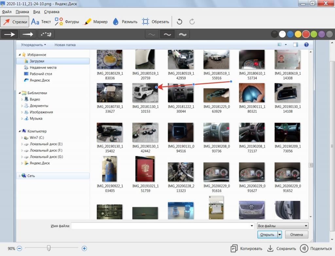Image resolution: width=335 pixels, height=256 pixels.
Task: Select Загрузки in Избранное
Action: pyautogui.click(x=53, y=61)
